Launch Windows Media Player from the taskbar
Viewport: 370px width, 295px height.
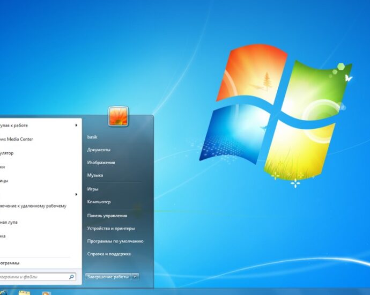[x=47, y=293]
